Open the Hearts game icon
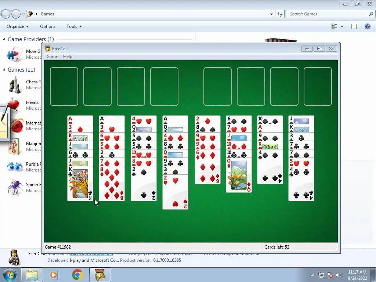 tap(14, 105)
